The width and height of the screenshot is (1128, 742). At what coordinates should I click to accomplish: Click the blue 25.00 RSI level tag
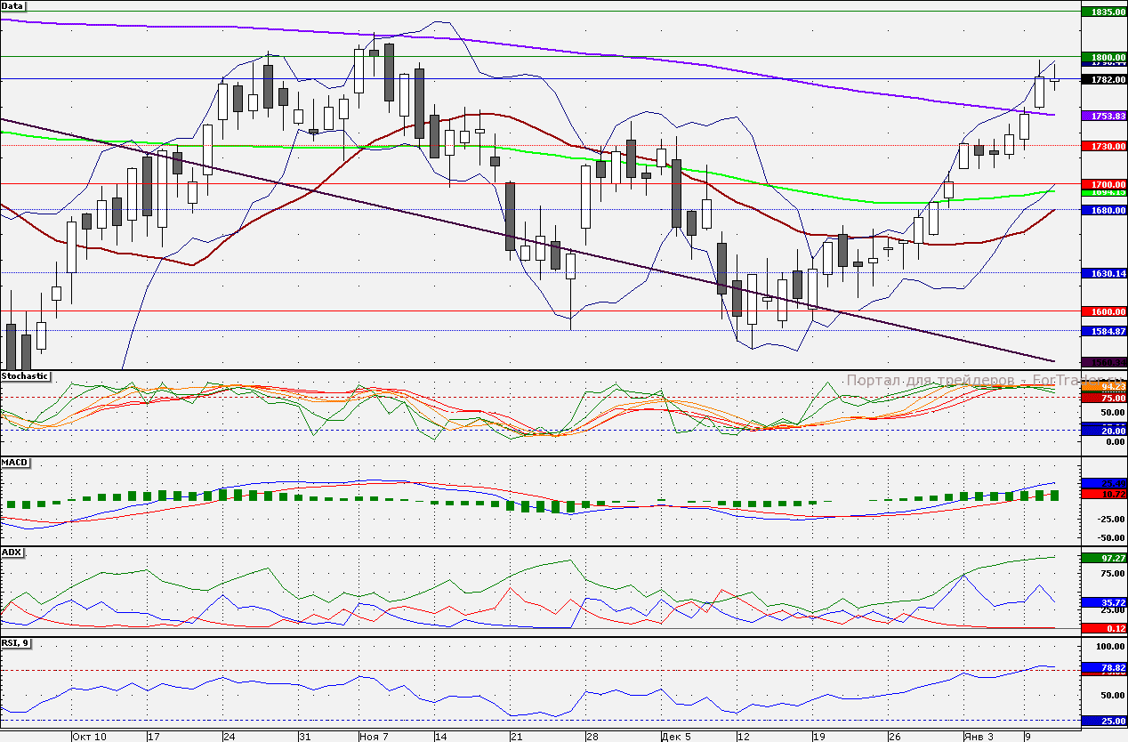click(x=1104, y=721)
